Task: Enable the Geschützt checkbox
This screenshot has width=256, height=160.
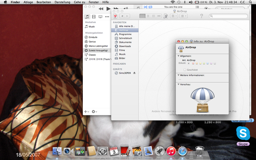Action: [x=185, y=70]
